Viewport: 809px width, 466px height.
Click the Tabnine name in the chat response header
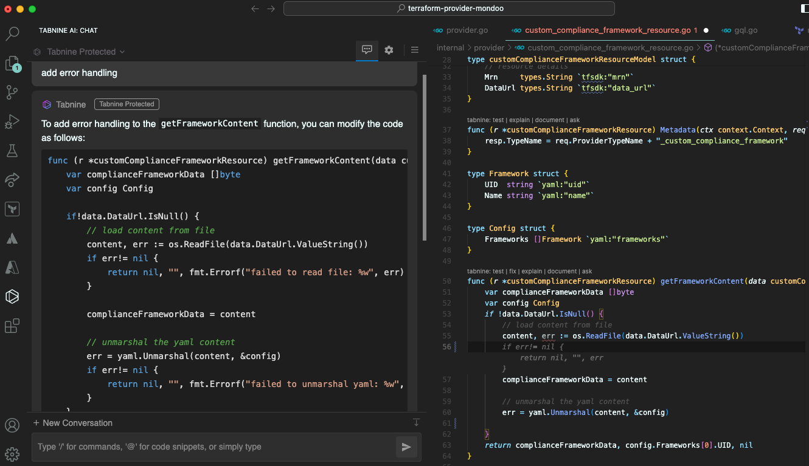tap(71, 105)
